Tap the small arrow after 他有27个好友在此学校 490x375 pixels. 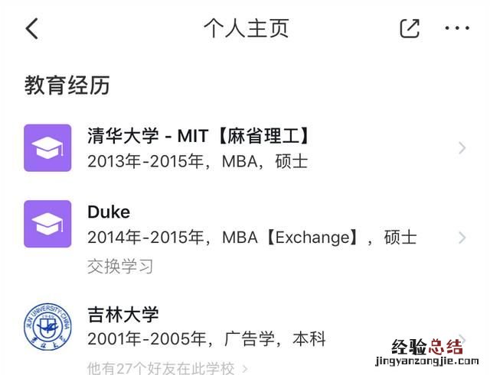pos(245,369)
